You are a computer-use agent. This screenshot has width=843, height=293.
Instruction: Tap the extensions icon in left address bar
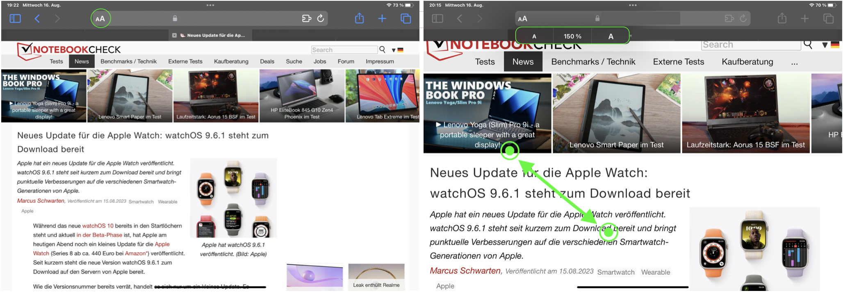click(307, 18)
